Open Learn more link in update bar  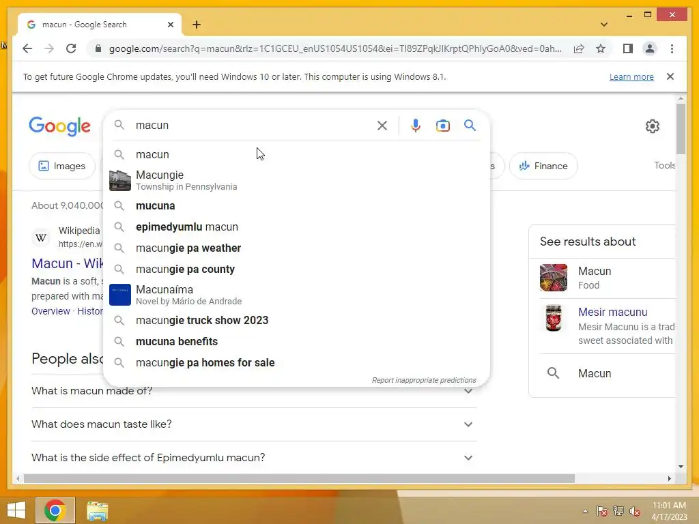tap(631, 76)
